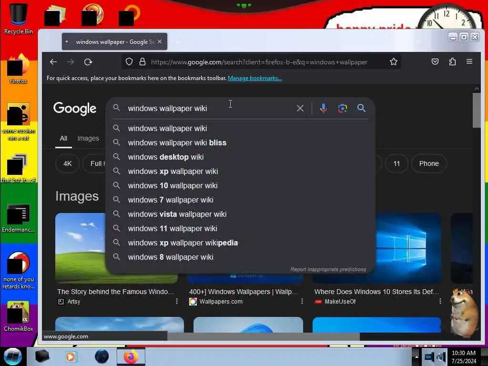The image size is (488, 366).
Task: Choose suggestion 'windows xp wallpaper wiki'
Action: click(x=240, y=171)
